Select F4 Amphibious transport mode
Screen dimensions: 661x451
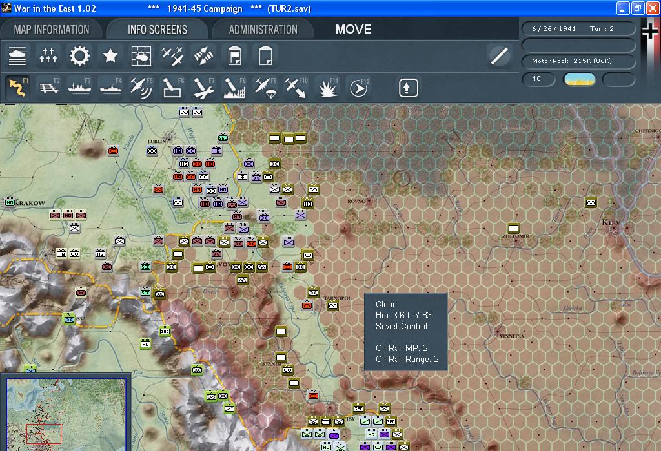110,88
